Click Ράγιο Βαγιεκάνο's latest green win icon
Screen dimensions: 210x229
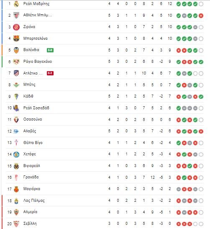pos(201,62)
